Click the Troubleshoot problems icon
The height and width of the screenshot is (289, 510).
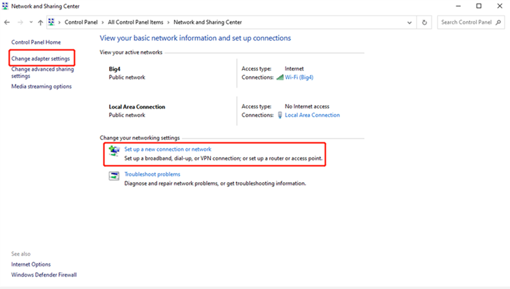(x=114, y=176)
